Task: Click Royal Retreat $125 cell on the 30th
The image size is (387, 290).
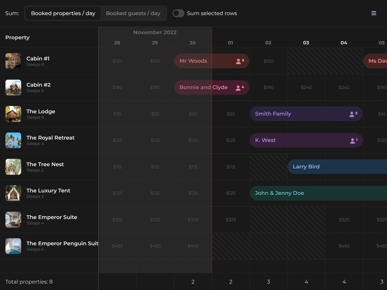Action: (x=193, y=140)
